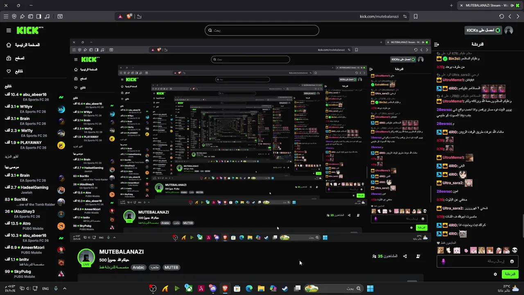
Task: Share the stream via share icon
Action: click(405, 256)
